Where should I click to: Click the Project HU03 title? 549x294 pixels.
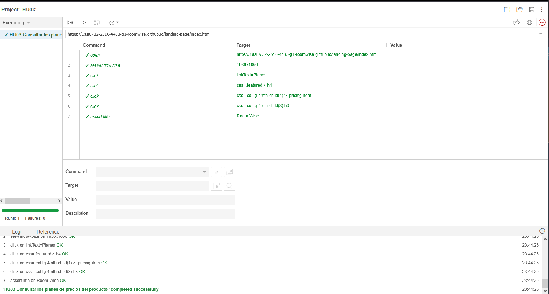pyautogui.click(x=19, y=10)
